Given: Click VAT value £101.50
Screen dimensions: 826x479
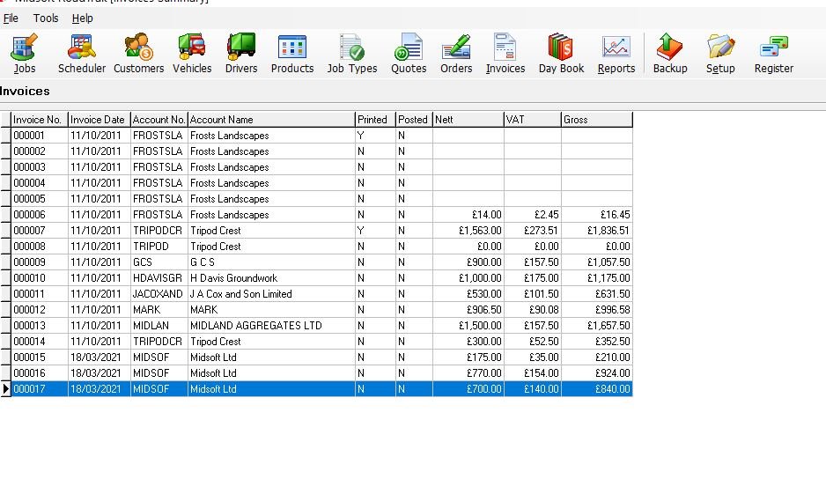Looking at the screenshot, I should 533,293.
